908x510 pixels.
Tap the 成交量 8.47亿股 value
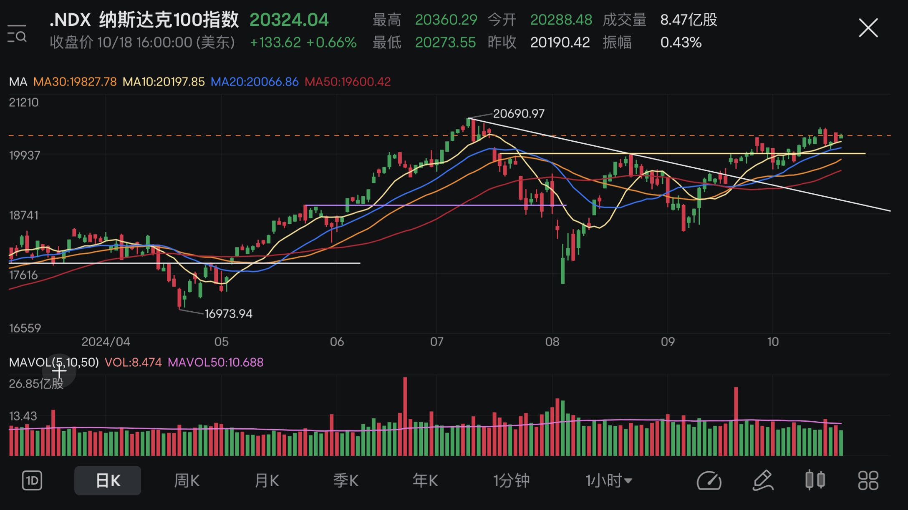pyautogui.click(x=689, y=20)
